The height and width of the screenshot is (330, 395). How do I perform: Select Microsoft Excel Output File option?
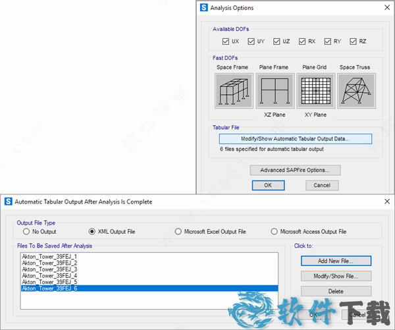coord(178,232)
